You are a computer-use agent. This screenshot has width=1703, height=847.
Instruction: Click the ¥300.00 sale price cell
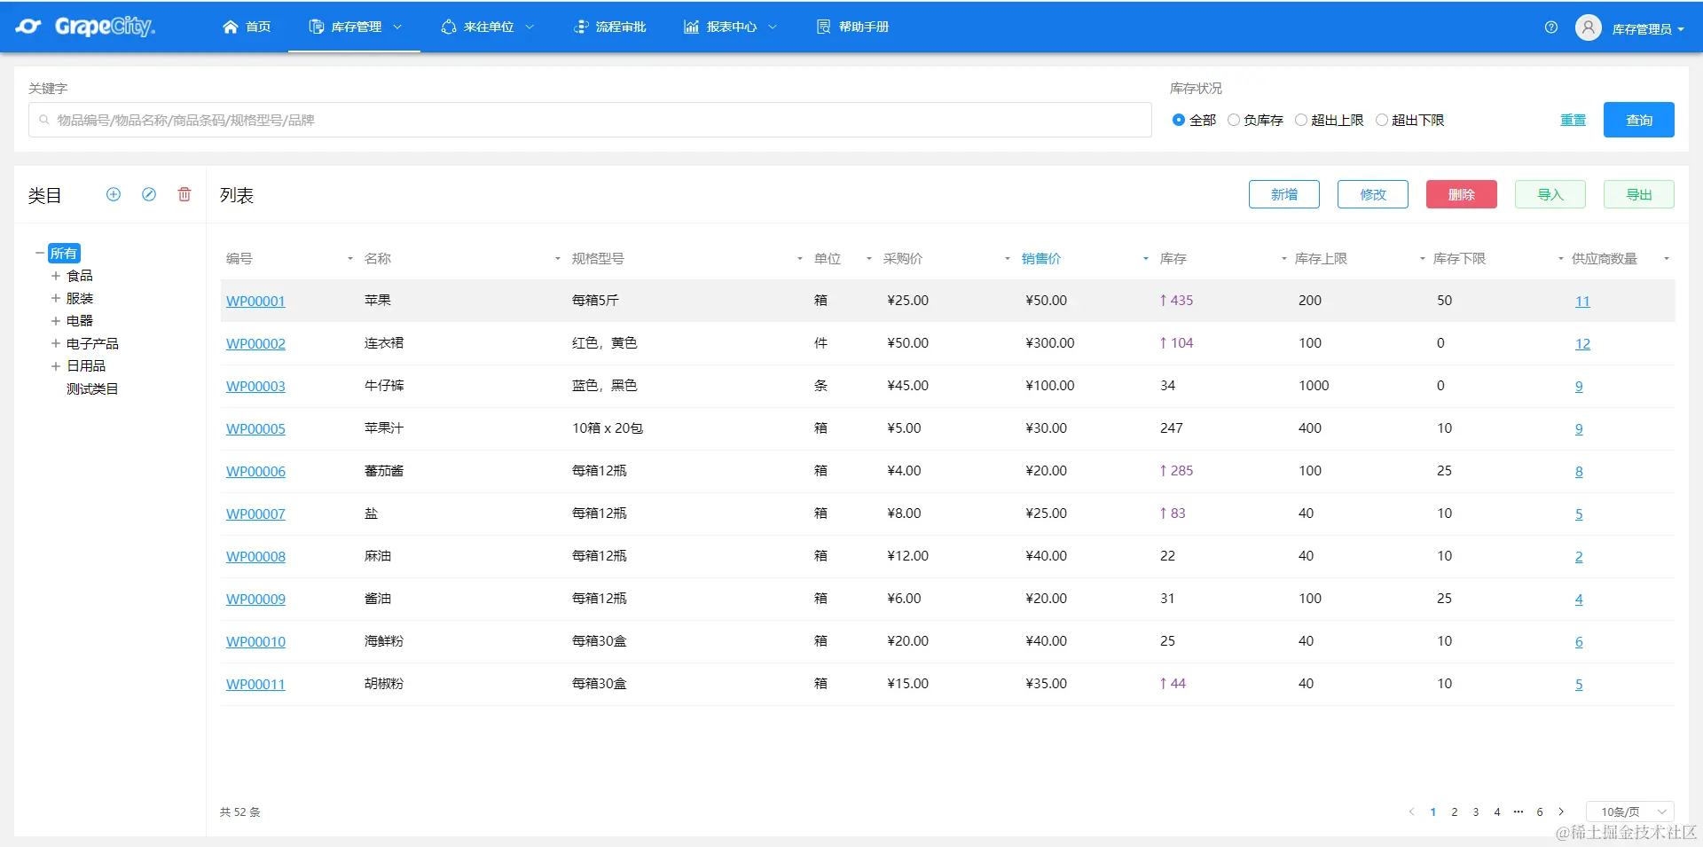1050,343
